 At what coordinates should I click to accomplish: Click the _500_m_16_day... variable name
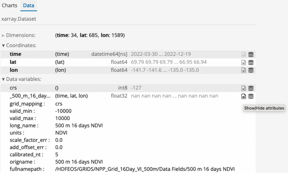[30, 96]
